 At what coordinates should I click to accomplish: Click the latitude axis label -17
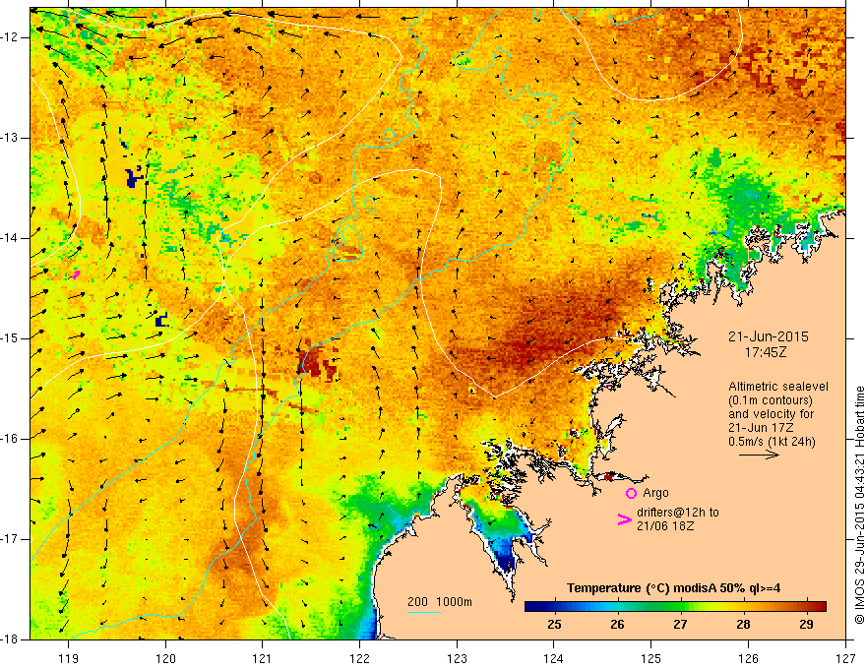pyautogui.click(x=10, y=539)
